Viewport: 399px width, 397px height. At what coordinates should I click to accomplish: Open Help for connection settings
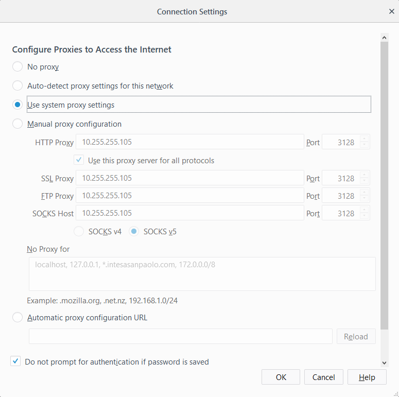[367, 377]
